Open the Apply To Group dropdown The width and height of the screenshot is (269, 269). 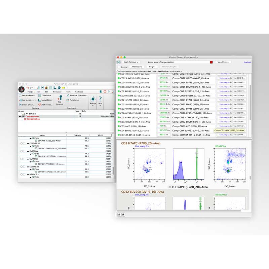pyautogui.click(x=131, y=62)
